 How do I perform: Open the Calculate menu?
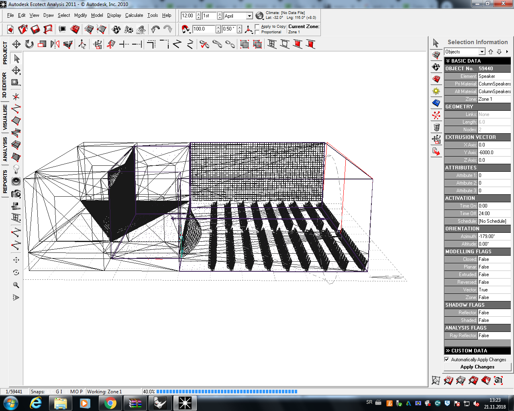(x=134, y=15)
